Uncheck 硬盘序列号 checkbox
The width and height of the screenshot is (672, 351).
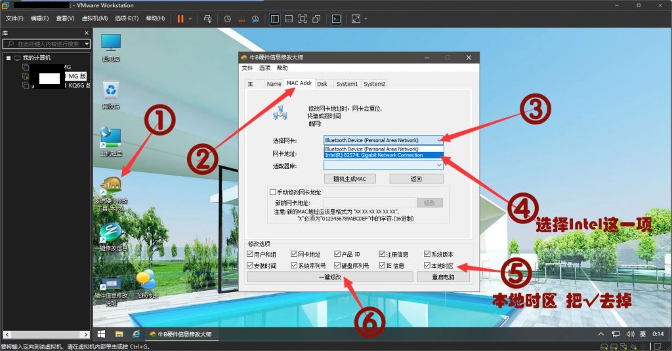tap(337, 265)
